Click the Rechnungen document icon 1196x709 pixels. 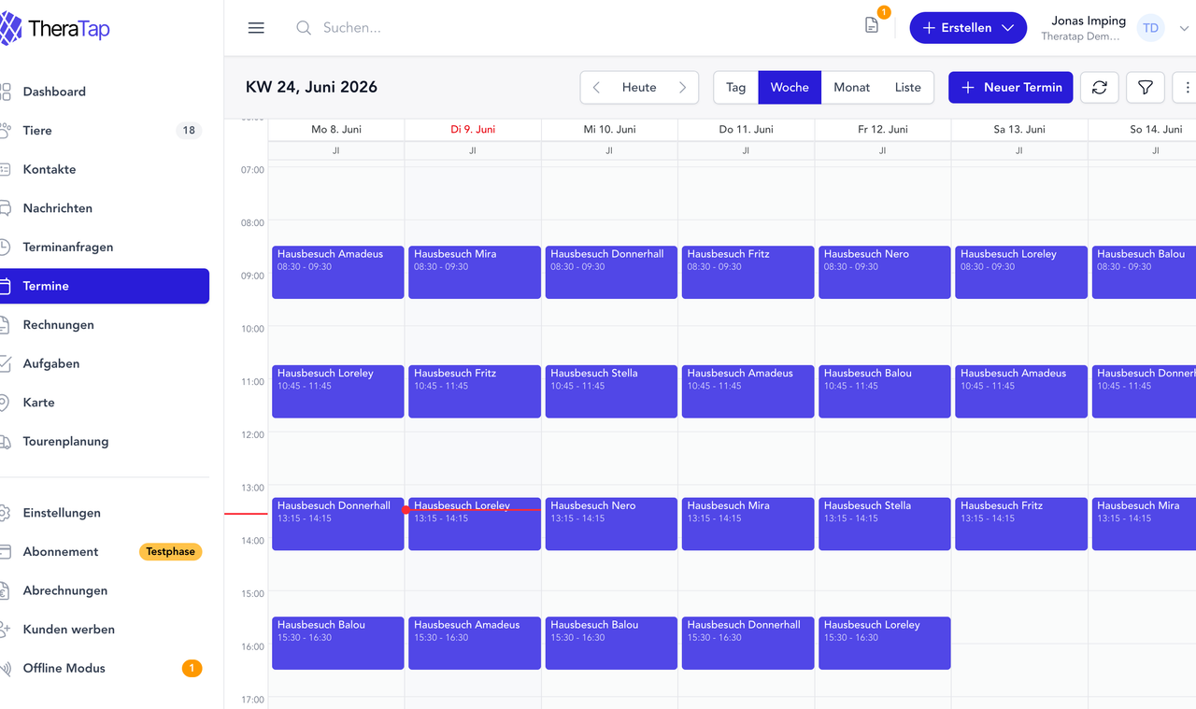[5, 325]
